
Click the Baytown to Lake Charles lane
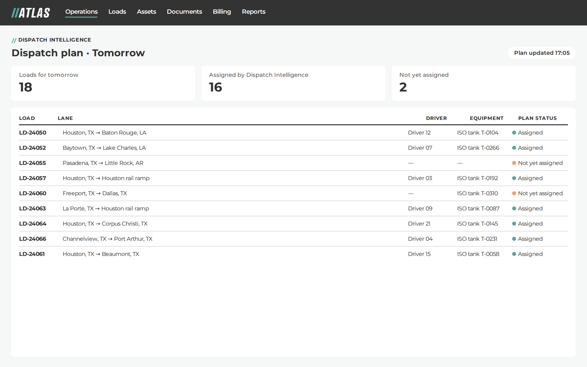pyautogui.click(x=104, y=148)
